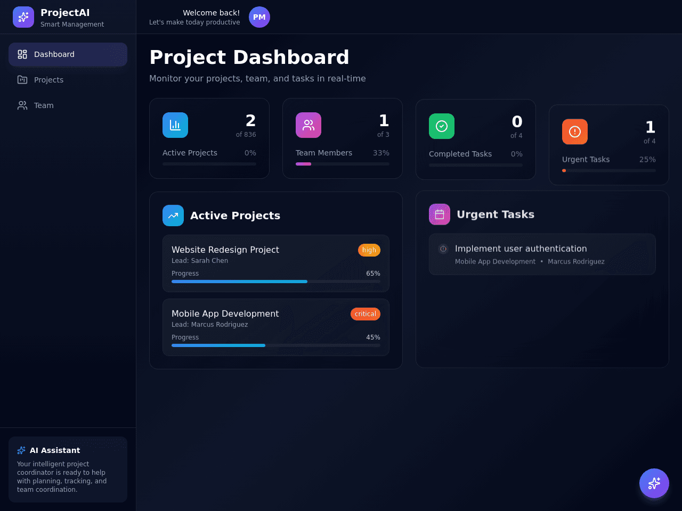Click the calendar icon beside Urgent Tasks heading

pyautogui.click(x=440, y=215)
